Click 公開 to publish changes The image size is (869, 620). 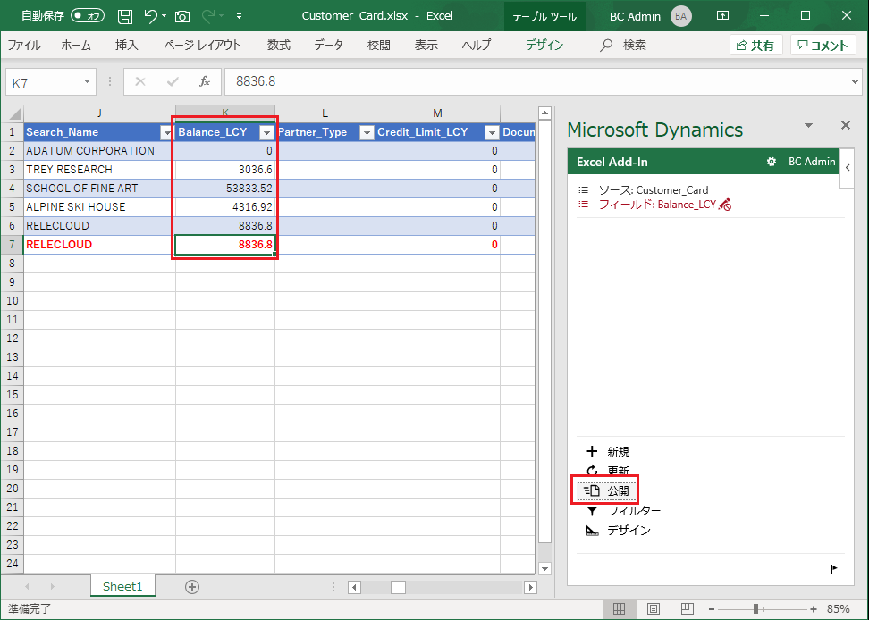(x=606, y=491)
